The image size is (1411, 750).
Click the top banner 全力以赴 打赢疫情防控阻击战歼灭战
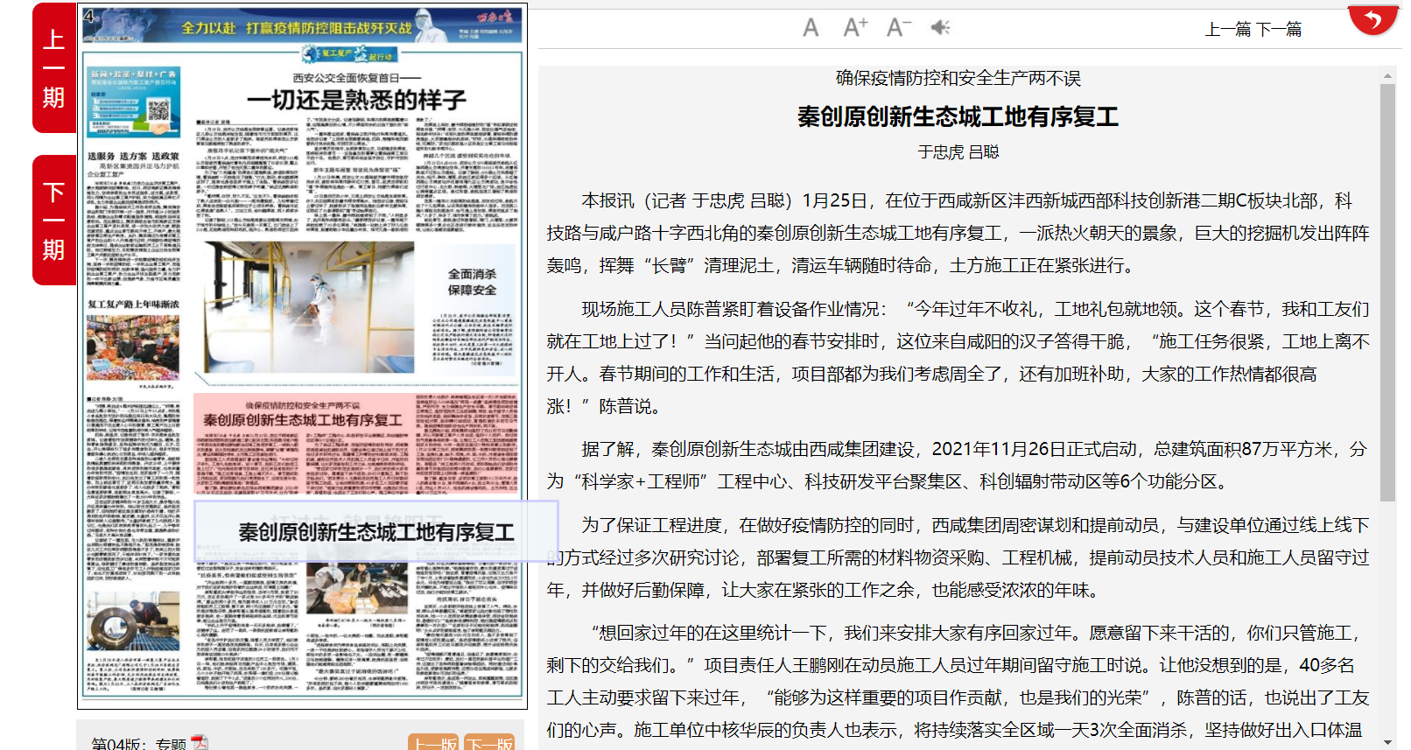(x=303, y=25)
